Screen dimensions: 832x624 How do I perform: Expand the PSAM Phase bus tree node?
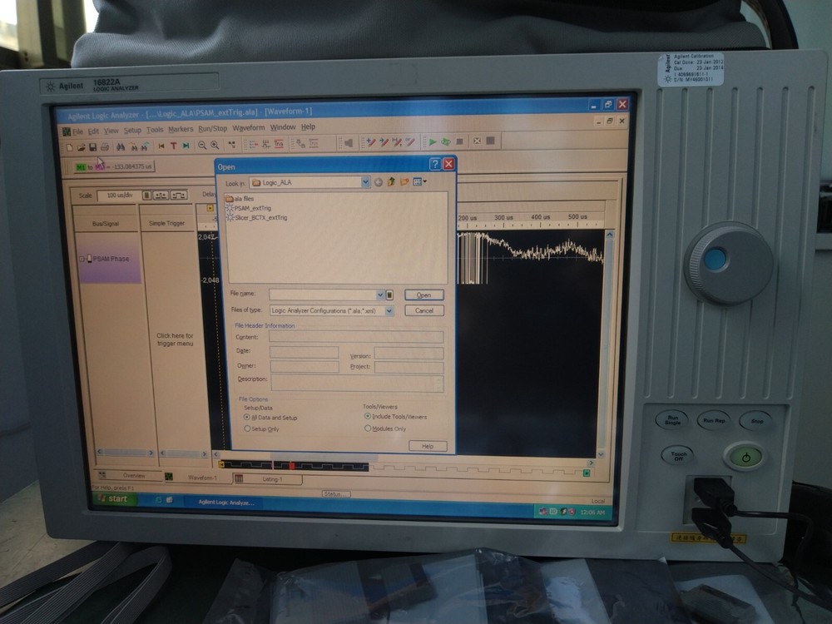coord(82,259)
